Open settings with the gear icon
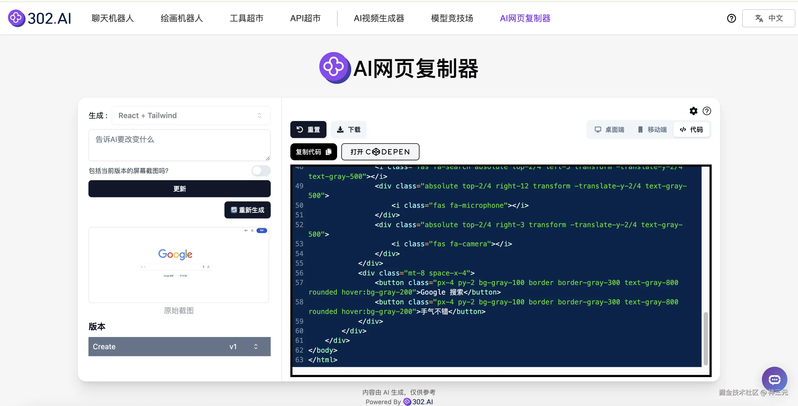Viewport: 798px width, 406px height. [x=693, y=111]
